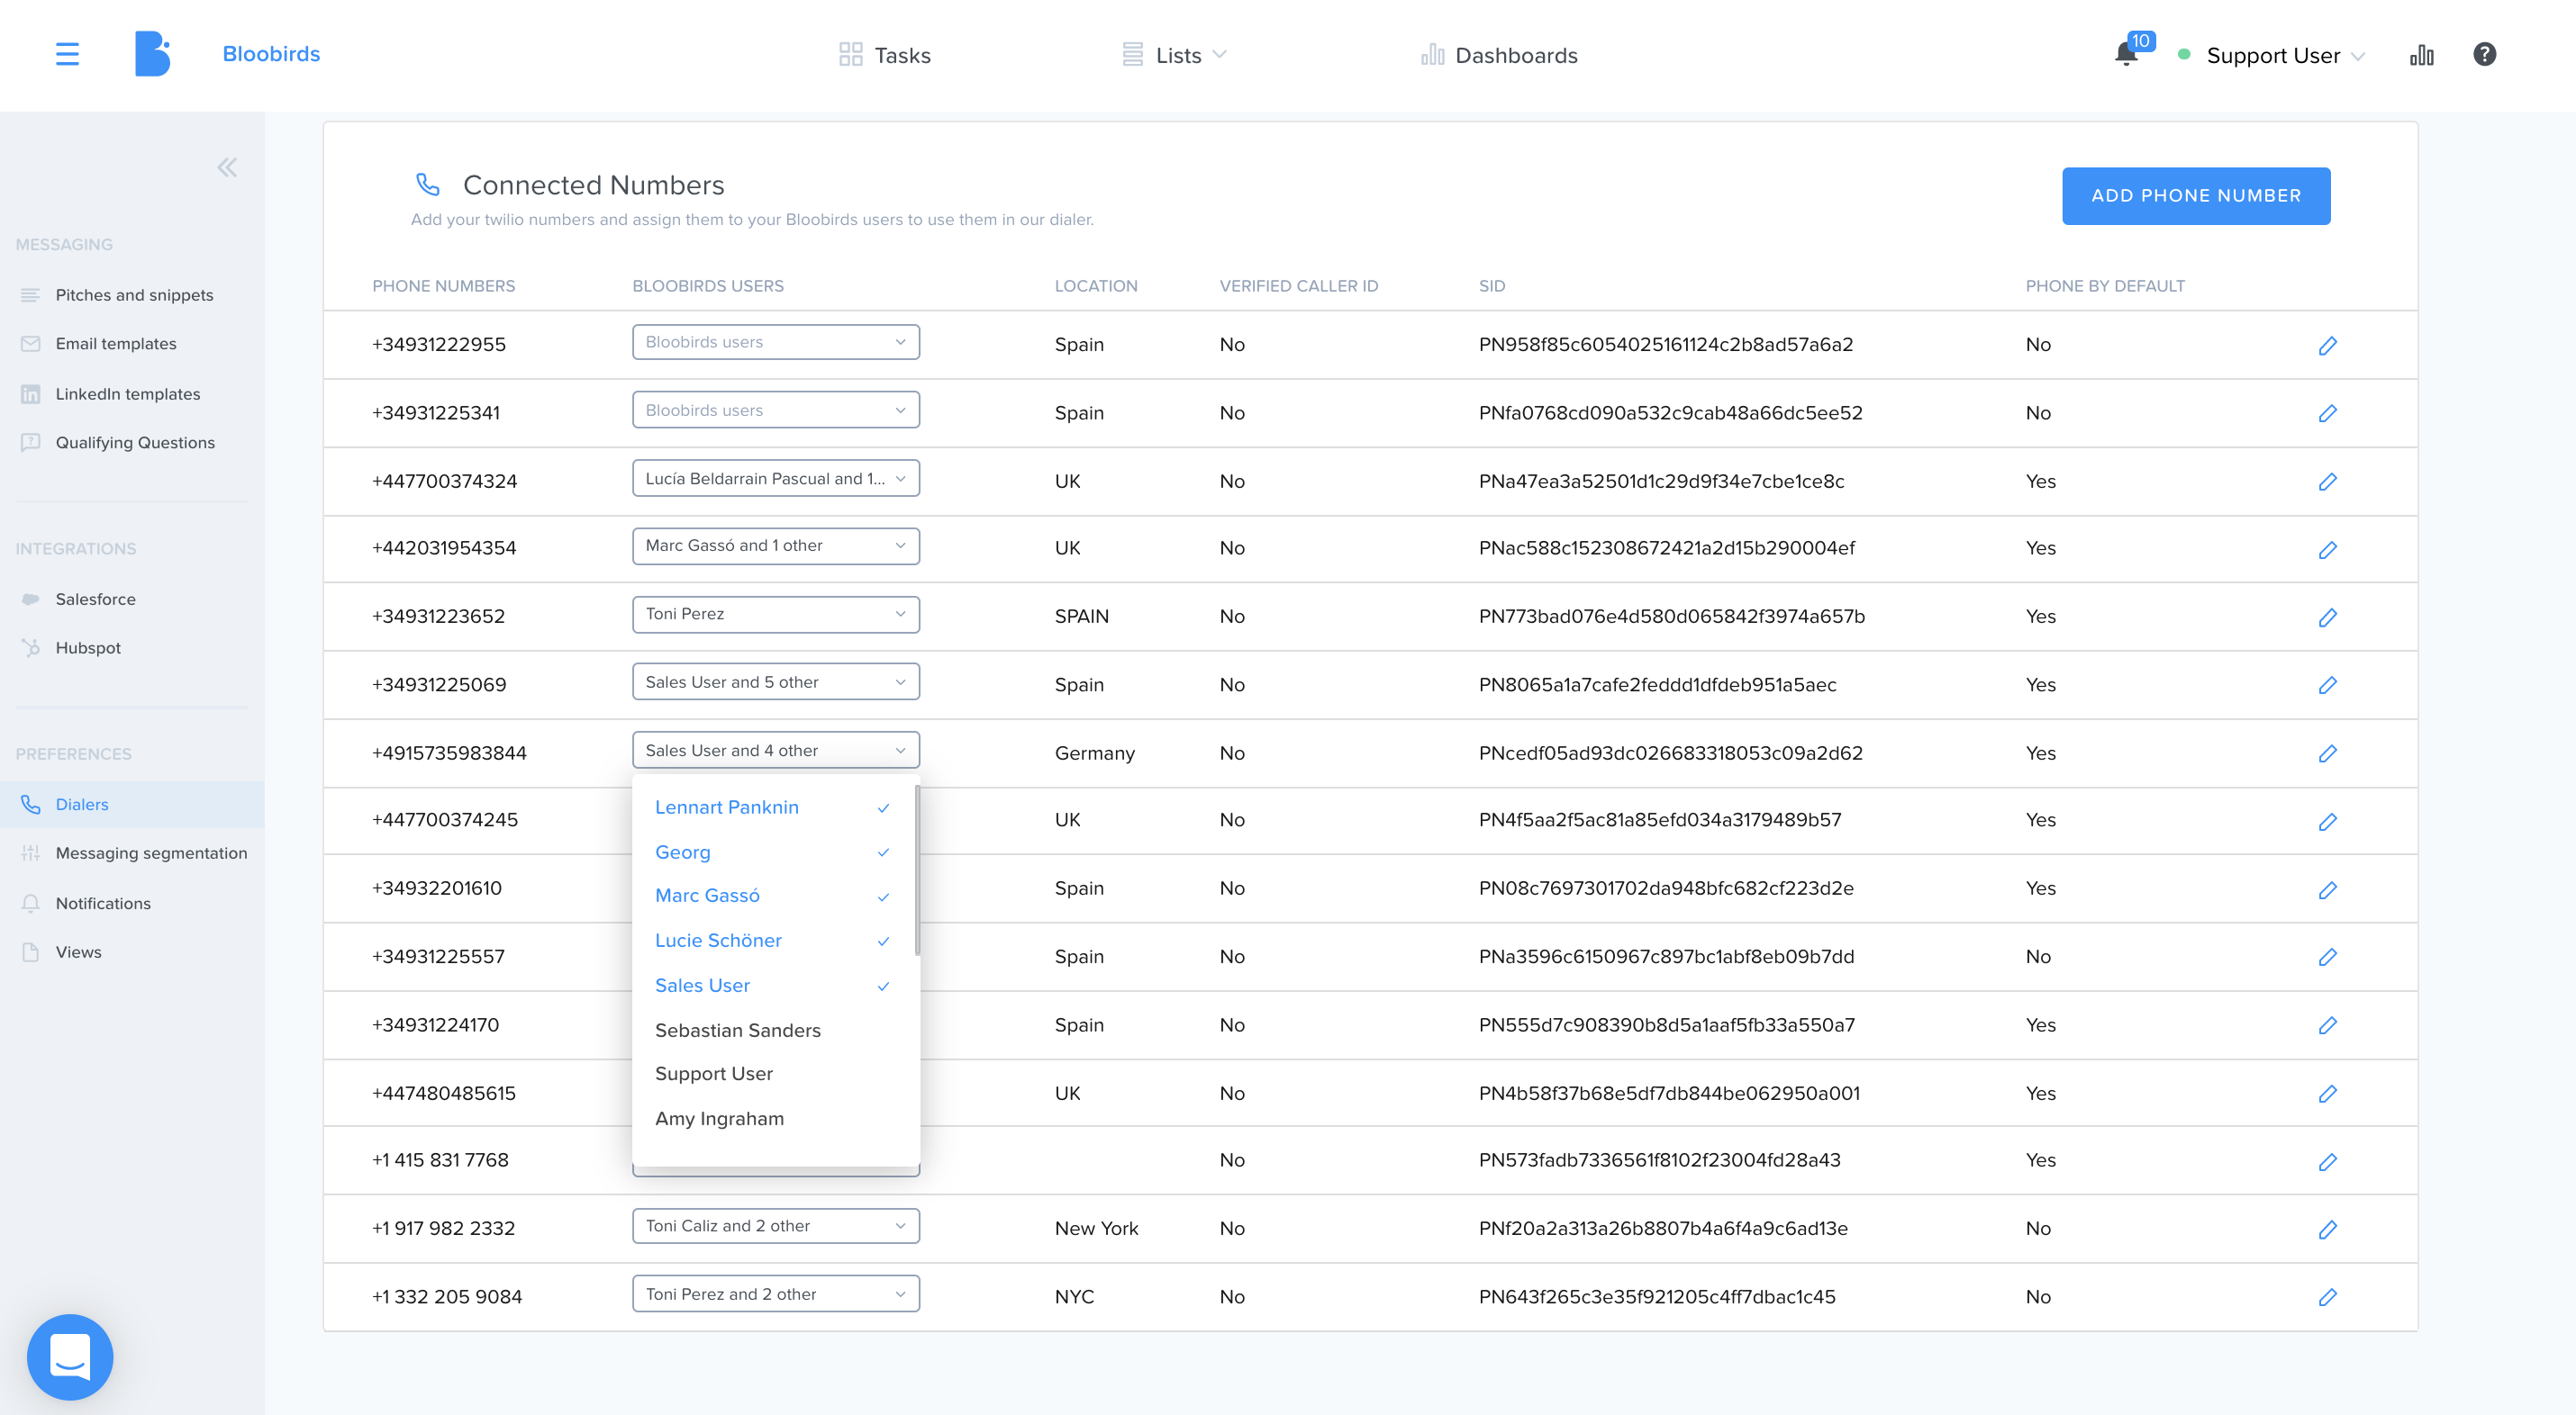Edit the +447480485615 number row

pyautogui.click(x=2327, y=1094)
